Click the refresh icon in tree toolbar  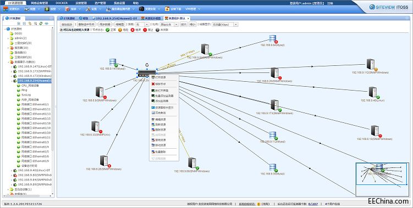tap(41, 24)
